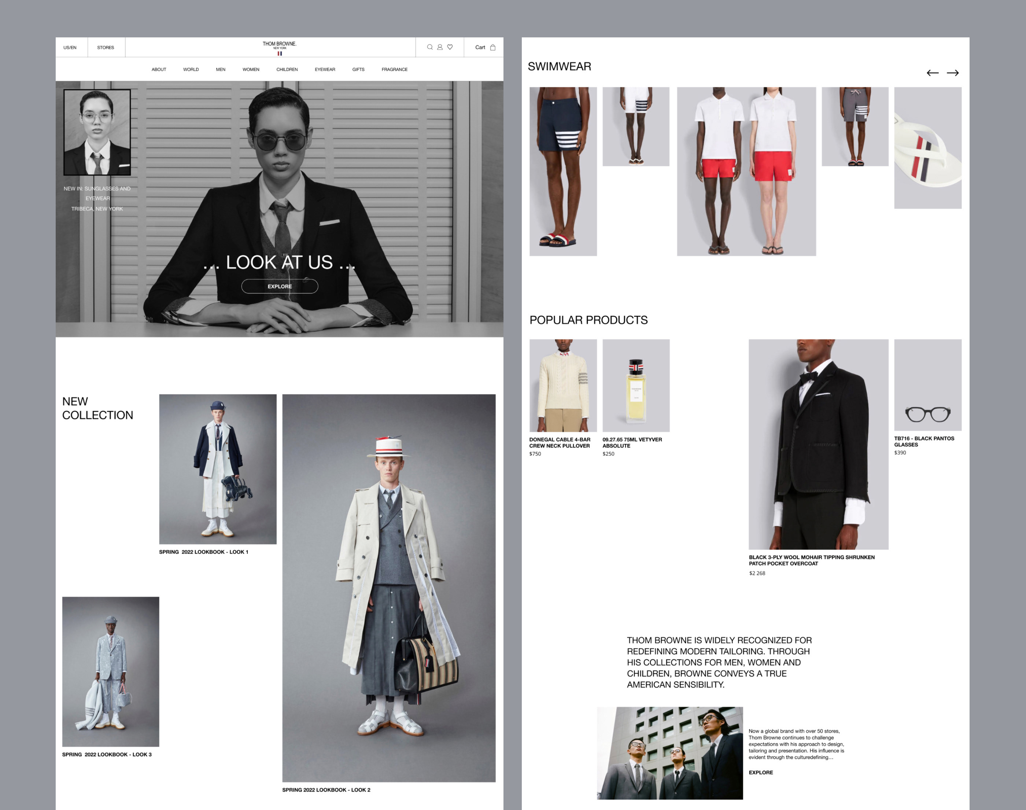Click the Explore link below brand text
Image resolution: width=1026 pixels, height=810 pixels.
pyautogui.click(x=760, y=773)
